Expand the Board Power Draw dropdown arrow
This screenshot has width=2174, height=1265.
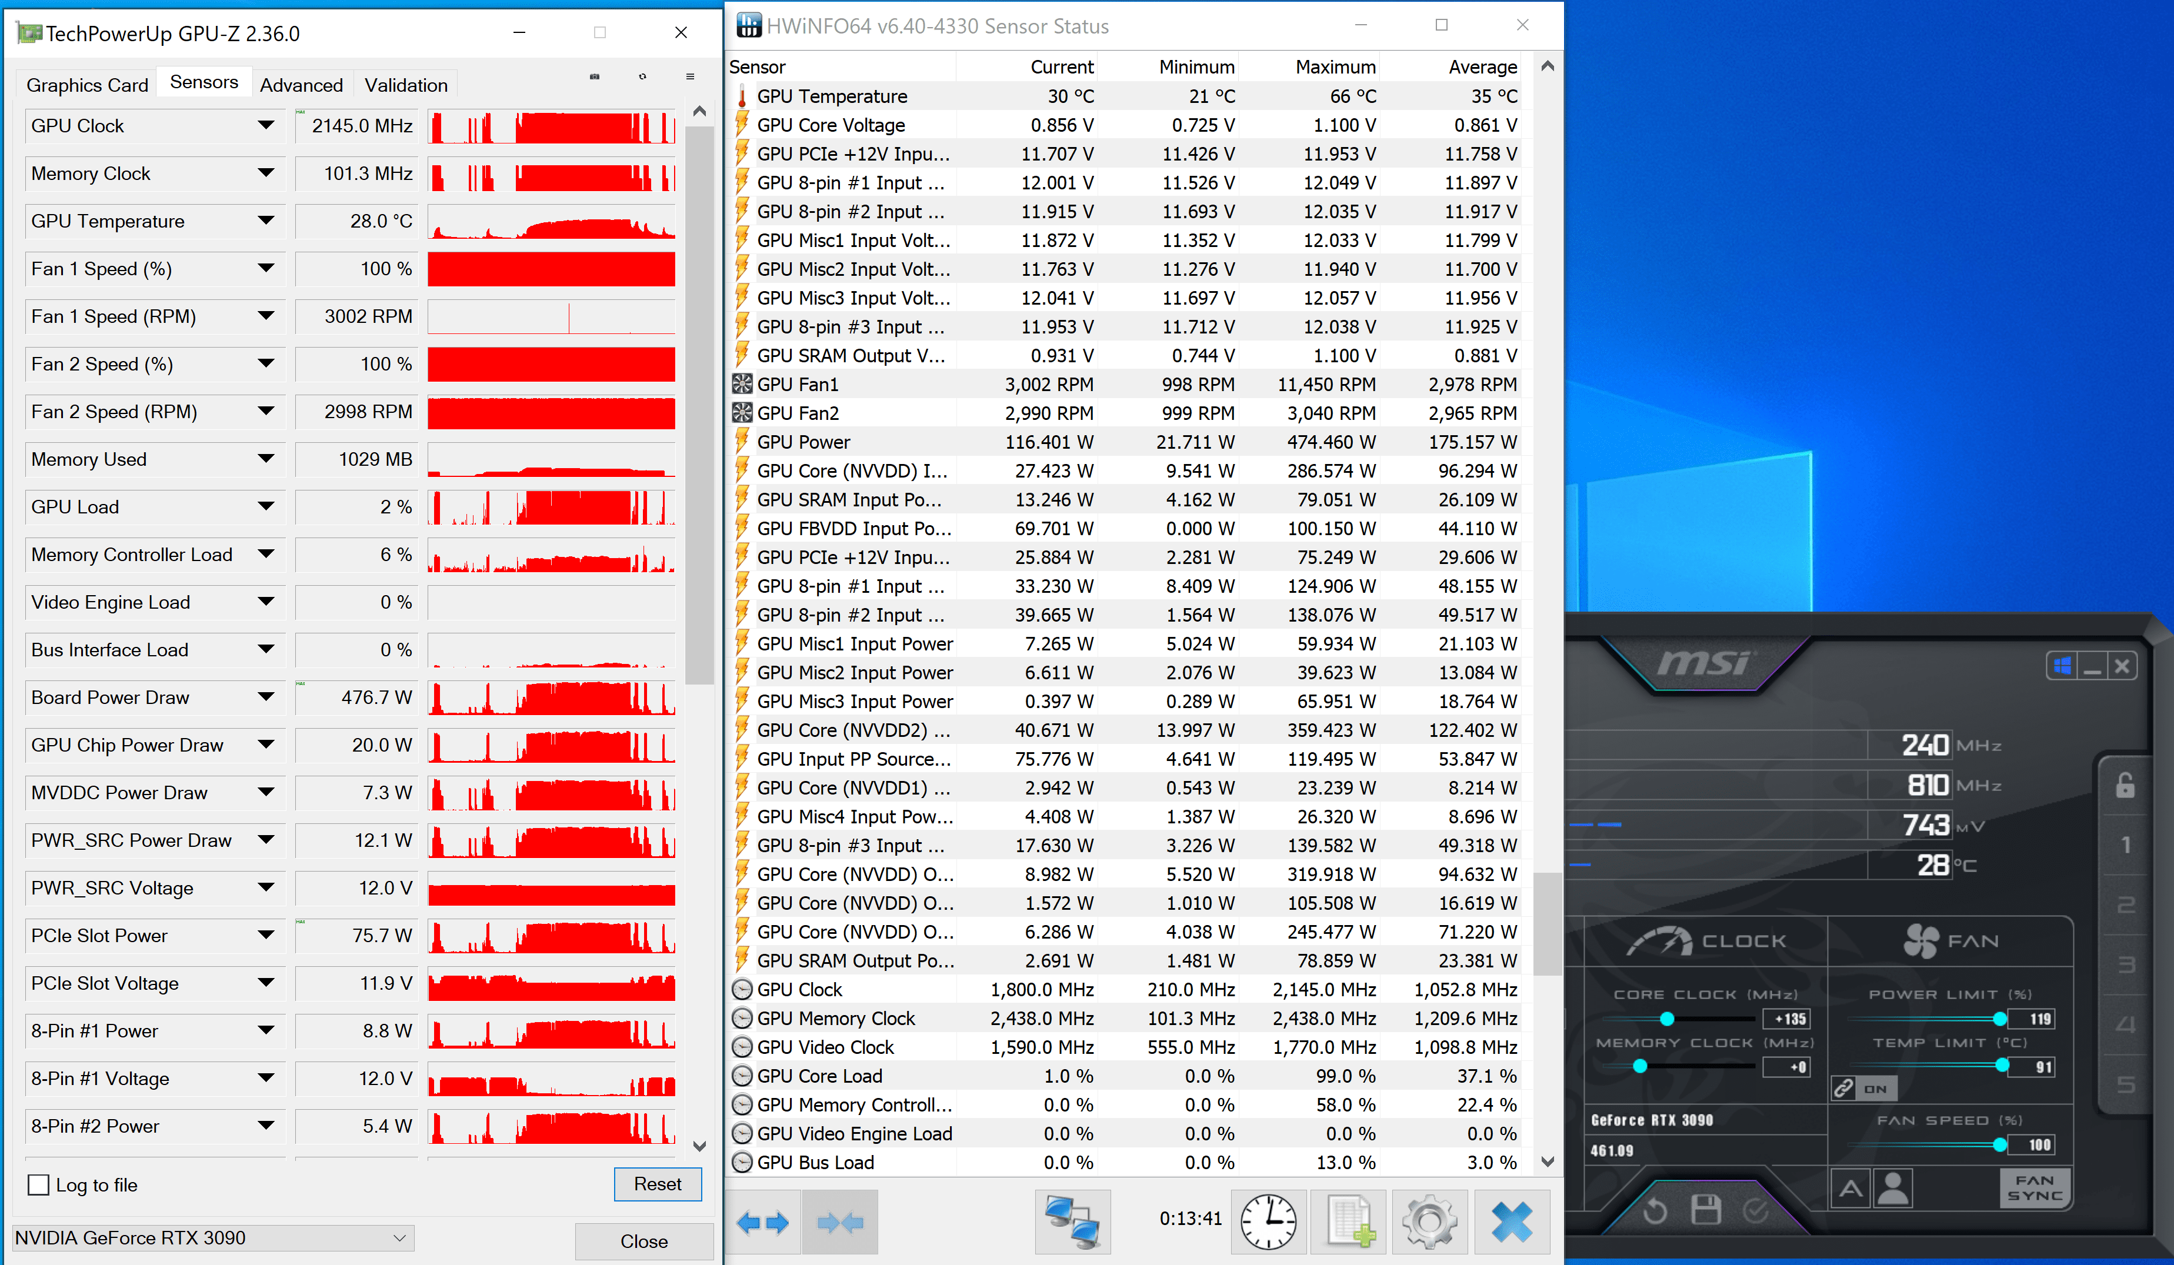266,697
